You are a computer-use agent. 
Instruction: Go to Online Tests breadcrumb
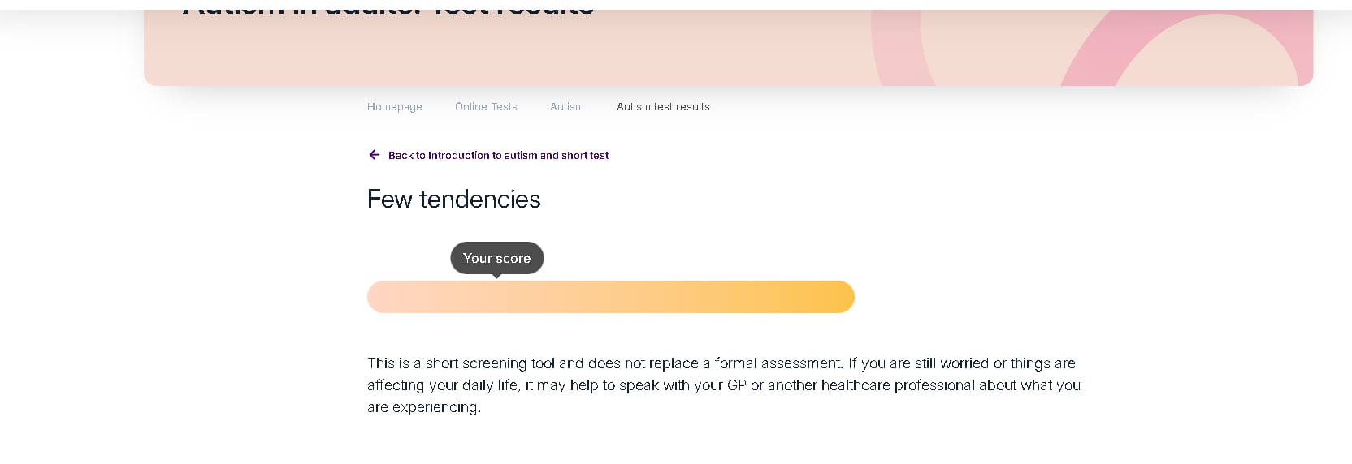coord(486,107)
